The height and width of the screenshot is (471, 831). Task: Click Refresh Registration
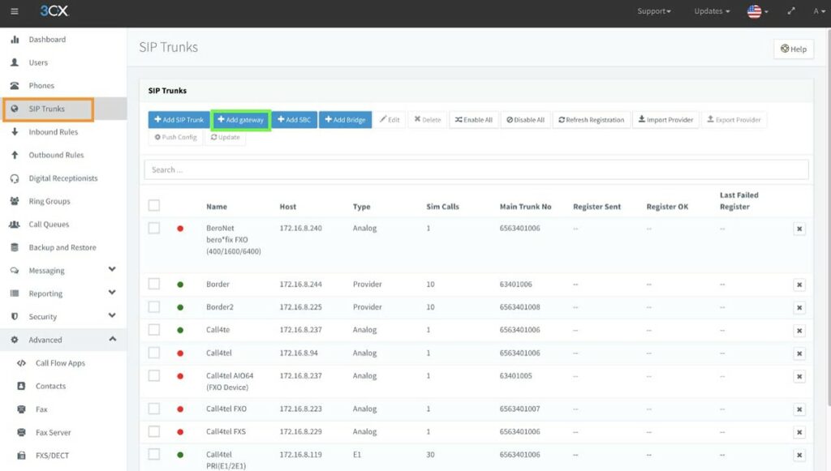click(x=591, y=119)
